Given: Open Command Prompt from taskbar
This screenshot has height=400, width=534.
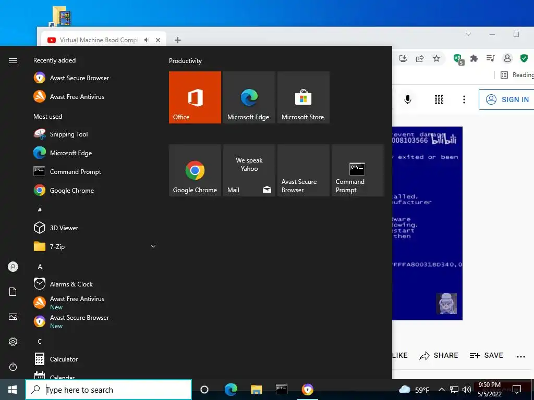Looking at the screenshot, I should pos(282,390).
